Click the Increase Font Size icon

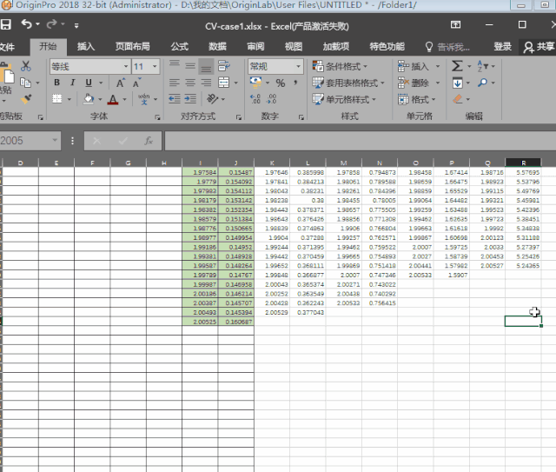click(121, 83)
